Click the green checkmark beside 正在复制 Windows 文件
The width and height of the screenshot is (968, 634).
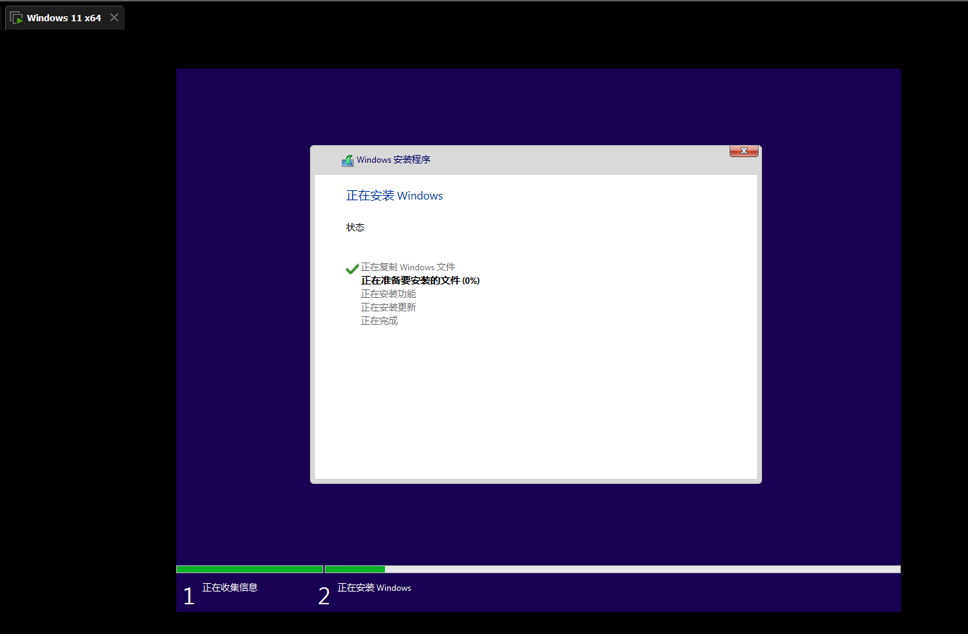[x=352, y=269]
